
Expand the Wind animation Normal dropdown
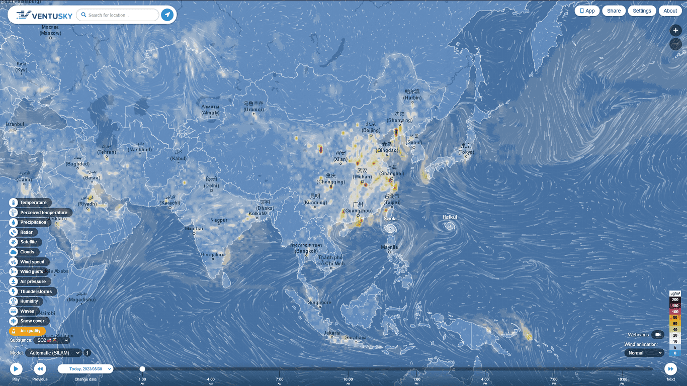click(644, 353)
